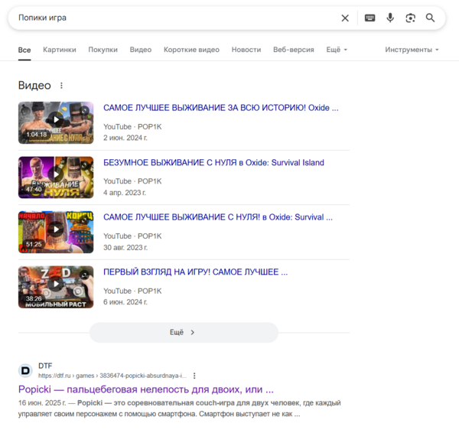Image resolution: width=459 pixels, height=433 pixels.
Task: Switch to Короткие видео tab
Action: pyautogui.click(x=191, y=50)
